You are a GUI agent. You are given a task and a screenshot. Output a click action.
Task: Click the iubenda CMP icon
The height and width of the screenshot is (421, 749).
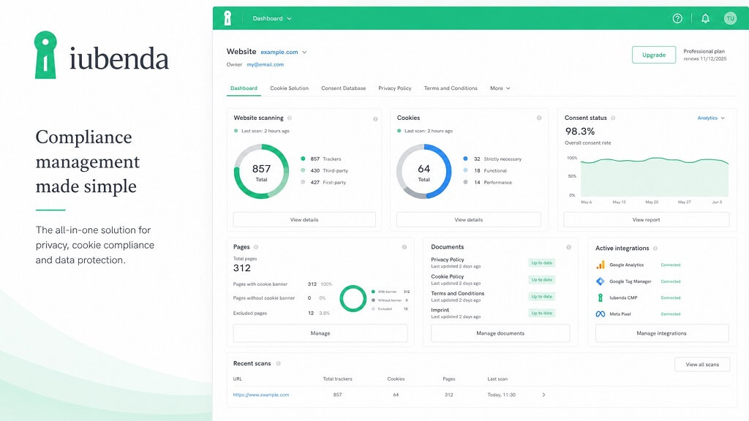(x=601, y=298)
